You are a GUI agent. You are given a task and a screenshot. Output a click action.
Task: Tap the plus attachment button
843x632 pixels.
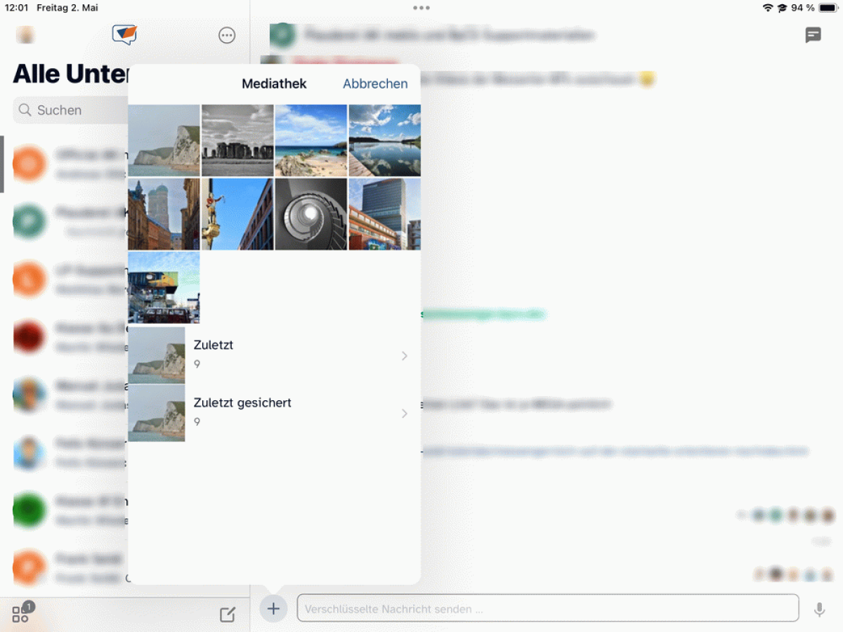pyautogui.click(x=273, y=608)
